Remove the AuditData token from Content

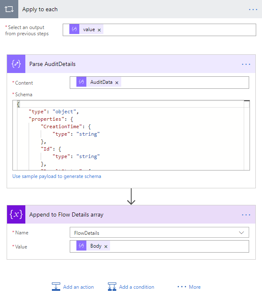coord(117,83)
